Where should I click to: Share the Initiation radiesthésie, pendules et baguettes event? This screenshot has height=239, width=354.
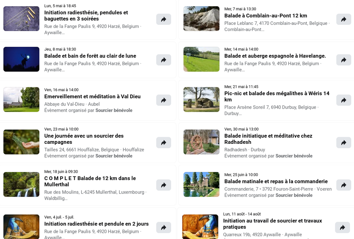coord(164,19)
